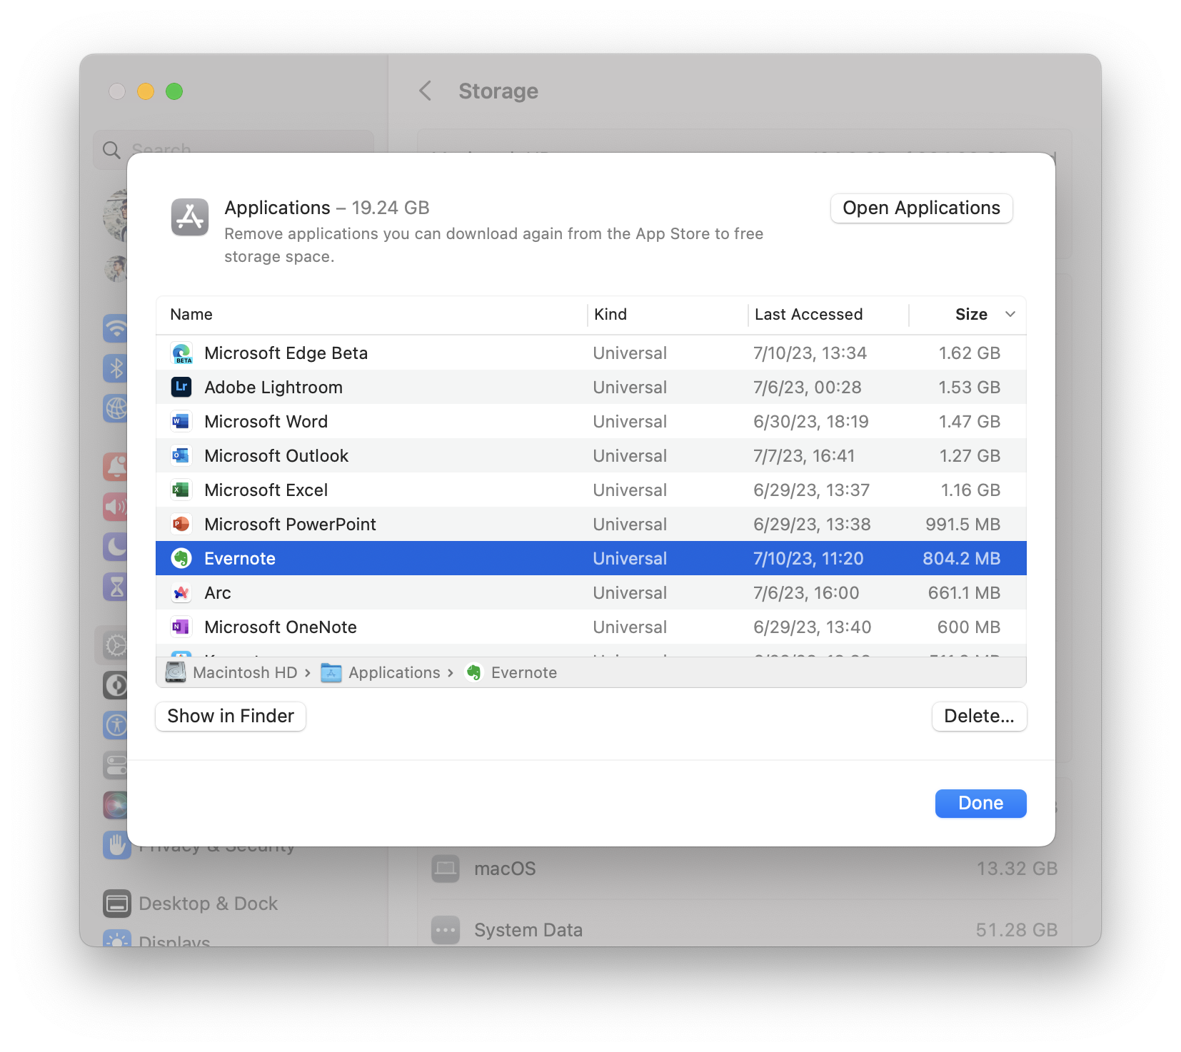Click the Delete... button
Image resolution: width=1181 pixels, height=1052 pixels.
tap(979, 716)
